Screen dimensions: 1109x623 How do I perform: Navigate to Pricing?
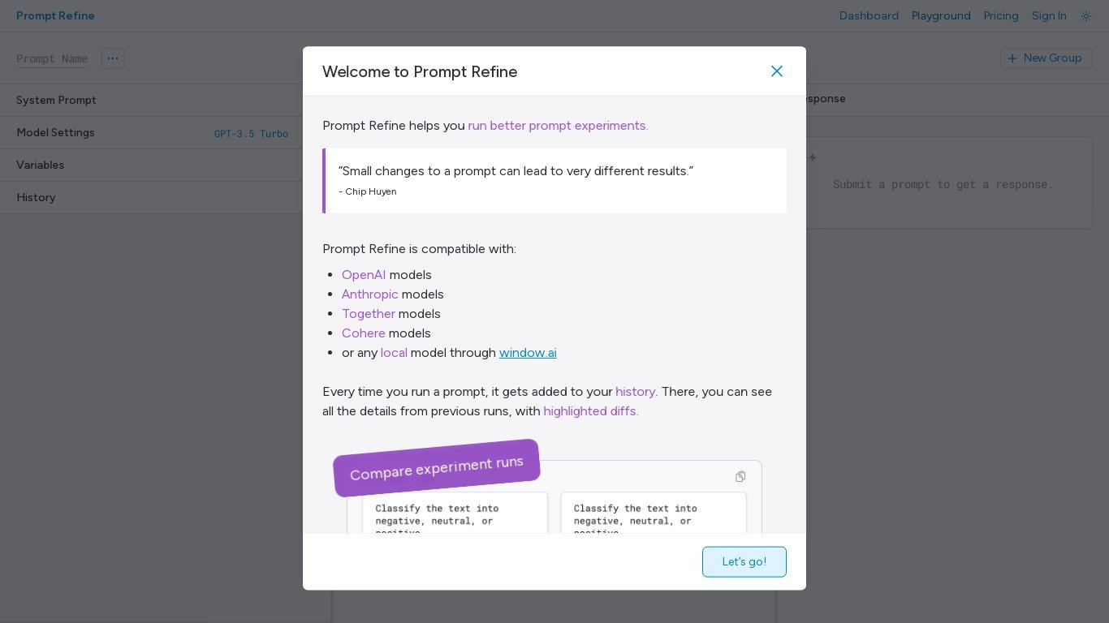coord(1001,16)
